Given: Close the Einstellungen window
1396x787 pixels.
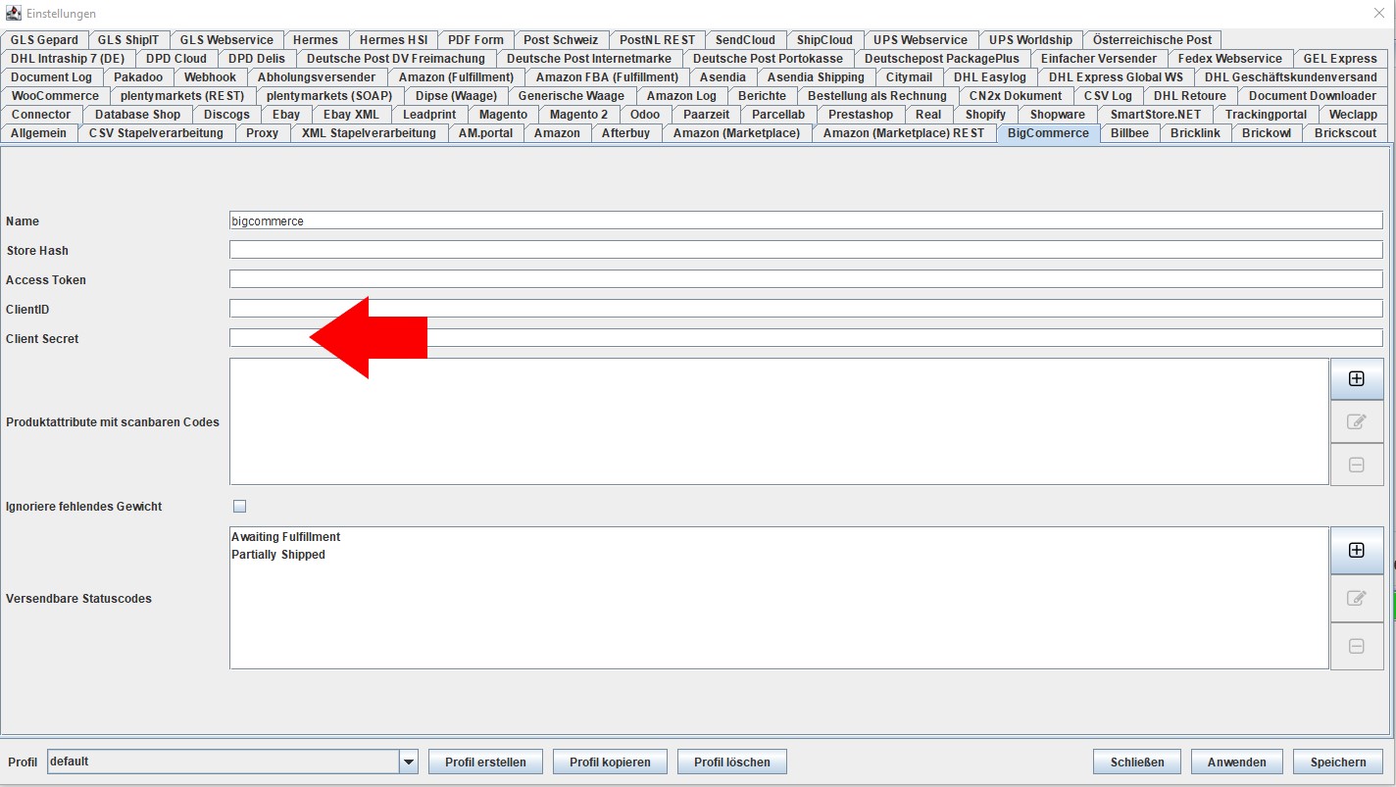Looking at the screenshot, I should click(x=1379, y=13).
